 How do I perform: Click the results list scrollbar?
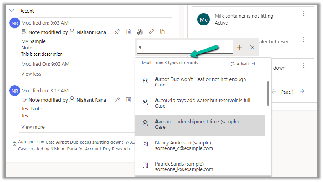[268, 94]
